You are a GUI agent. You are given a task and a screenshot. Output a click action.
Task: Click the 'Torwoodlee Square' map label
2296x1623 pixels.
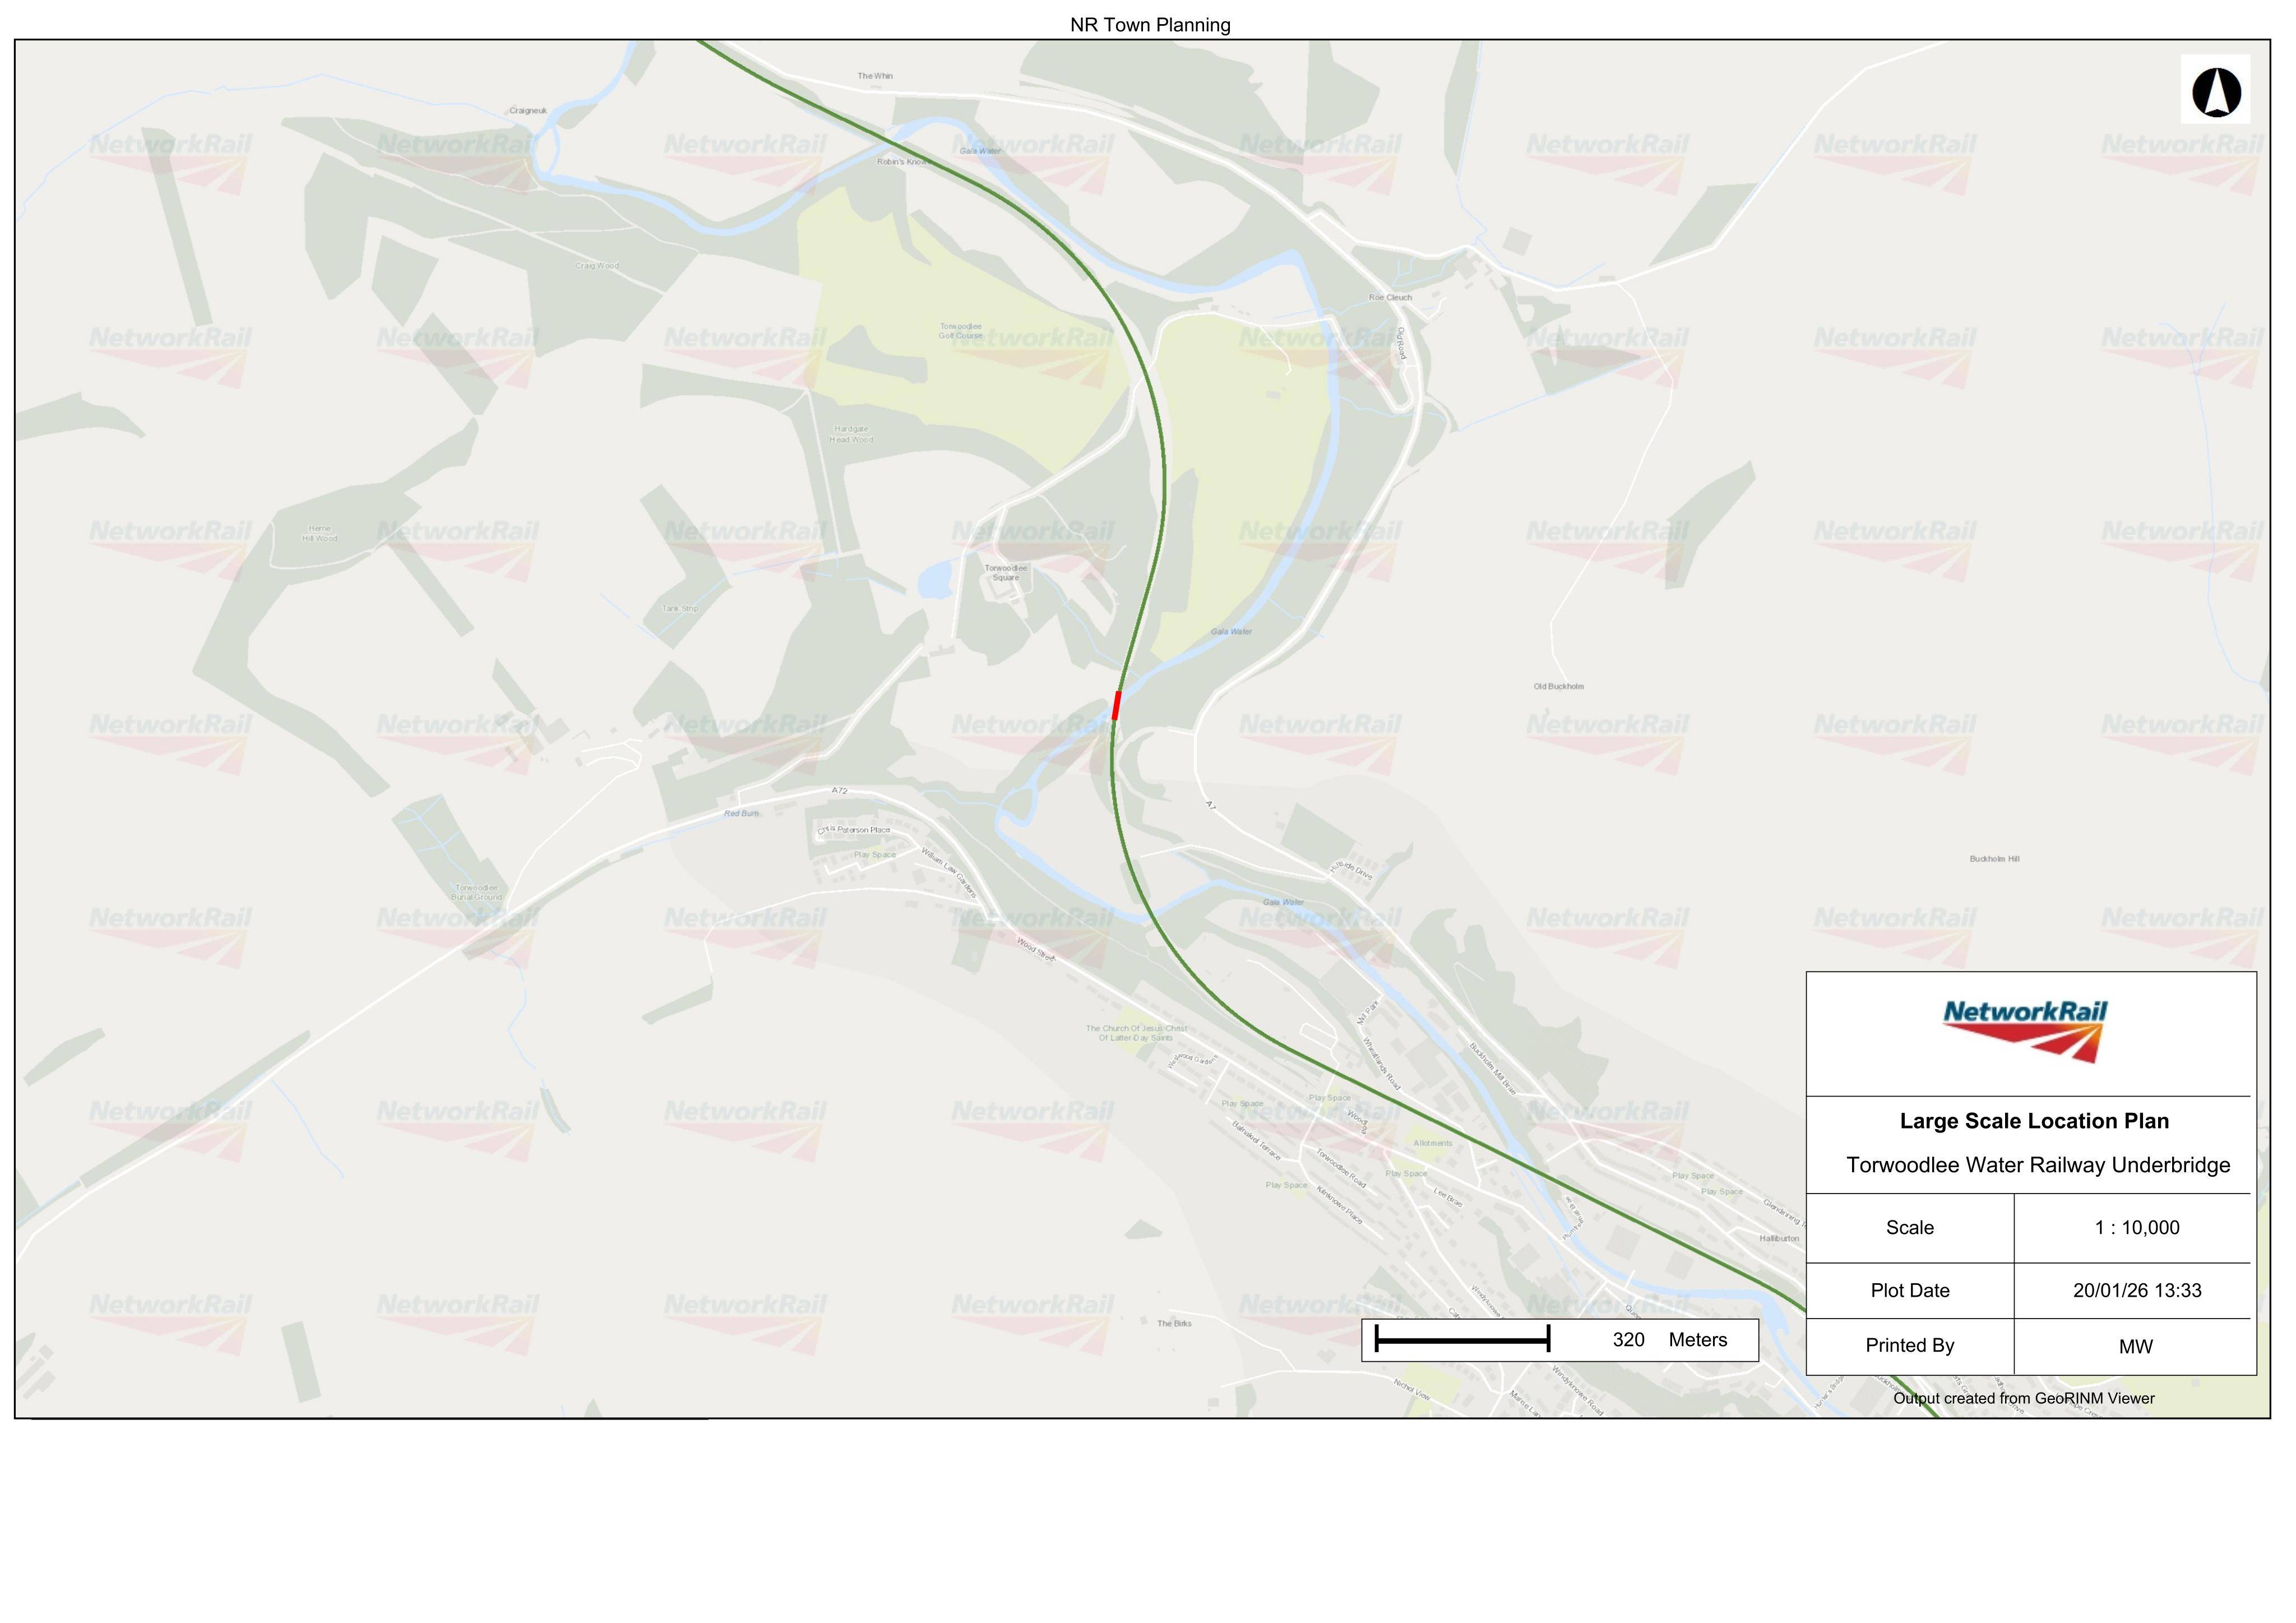pyautogui.click(x=1005, y=573)
